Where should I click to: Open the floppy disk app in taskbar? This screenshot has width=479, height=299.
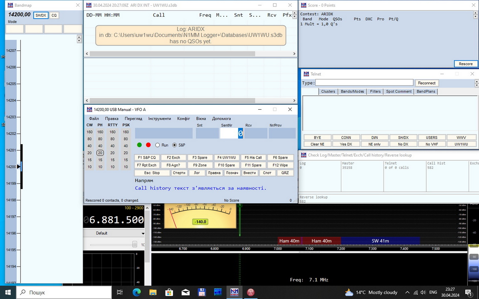tap(202, 292)
